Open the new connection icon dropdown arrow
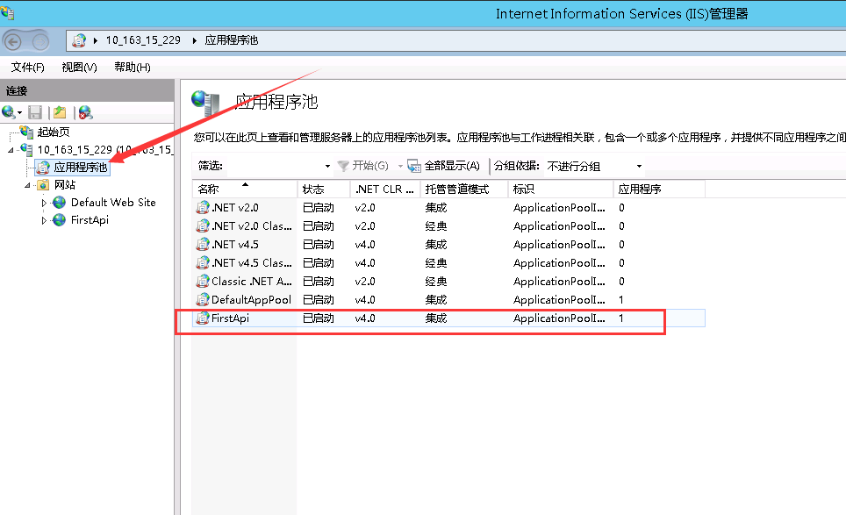 pos(19,112)
